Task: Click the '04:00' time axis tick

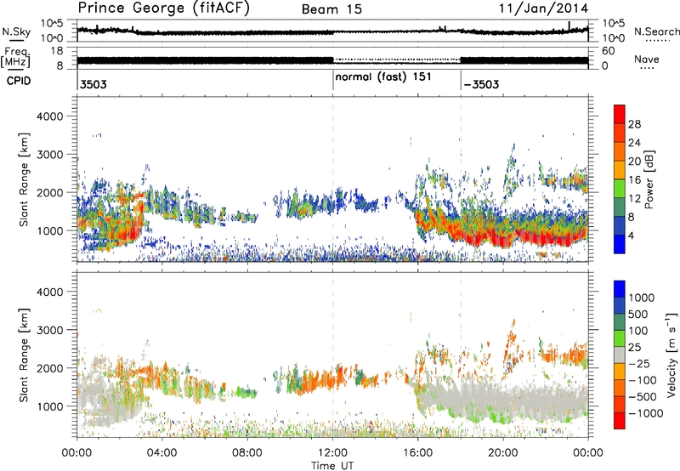Action: [x=161, y=453]
